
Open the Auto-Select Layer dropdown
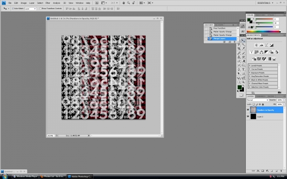pyautogui.click(x=31, y=9)
